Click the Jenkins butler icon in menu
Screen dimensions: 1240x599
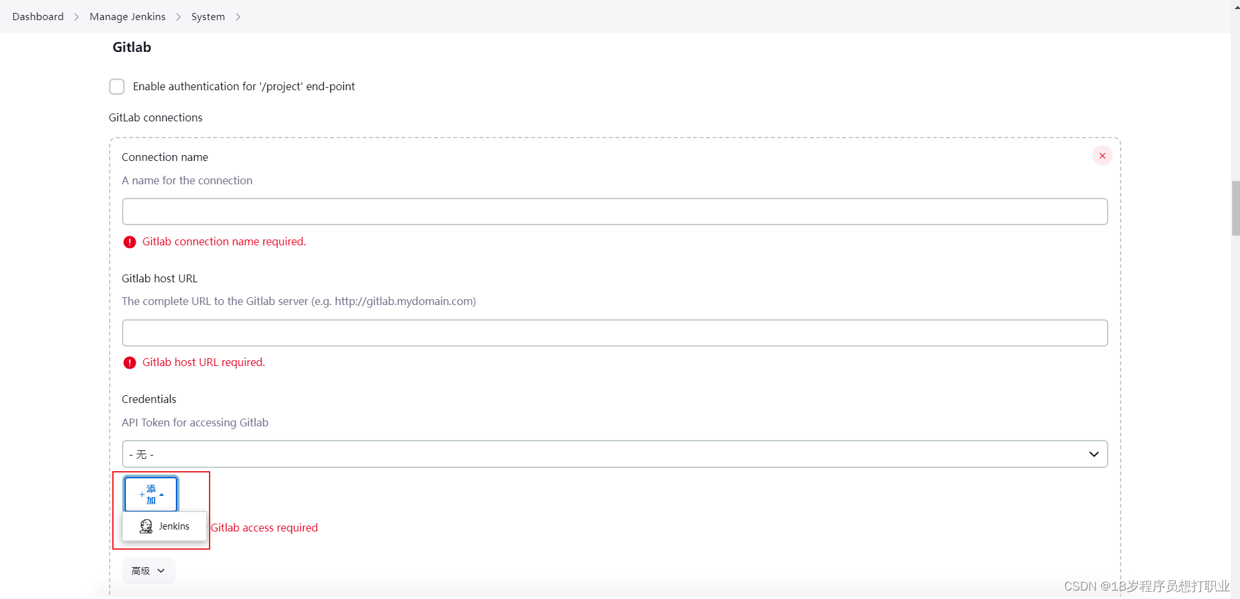(x=146, y=526)
